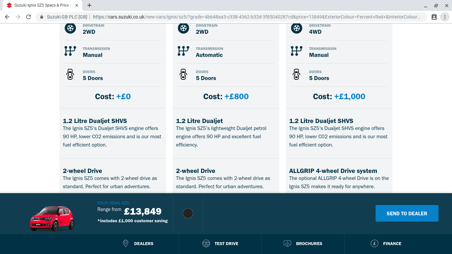Open Chrome's three-dot menu
This screenshot has height=254, width=452.
(445, 17)
